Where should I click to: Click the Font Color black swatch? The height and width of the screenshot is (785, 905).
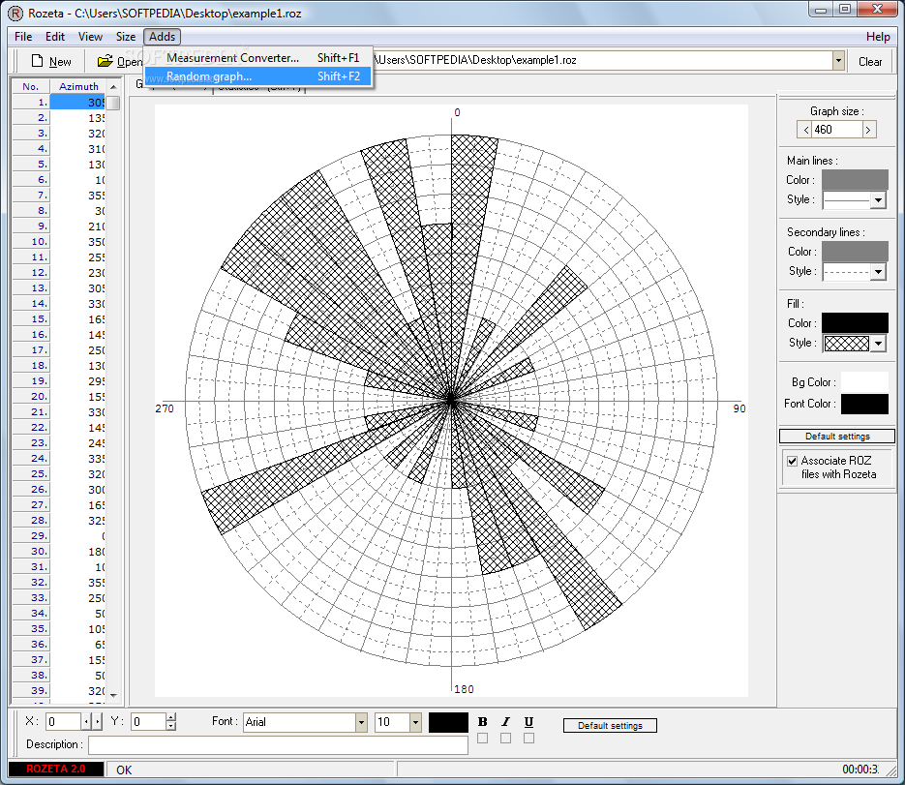[x=864, y=404]
